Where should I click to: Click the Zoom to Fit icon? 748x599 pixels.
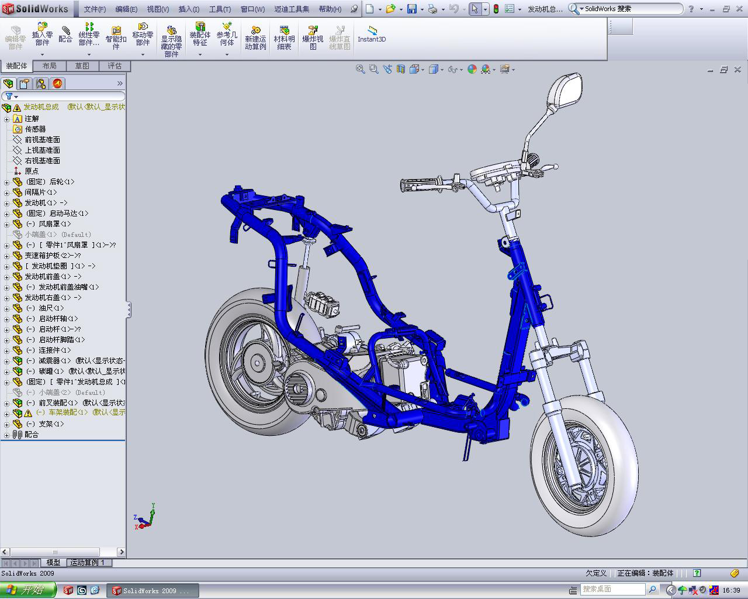359,69
